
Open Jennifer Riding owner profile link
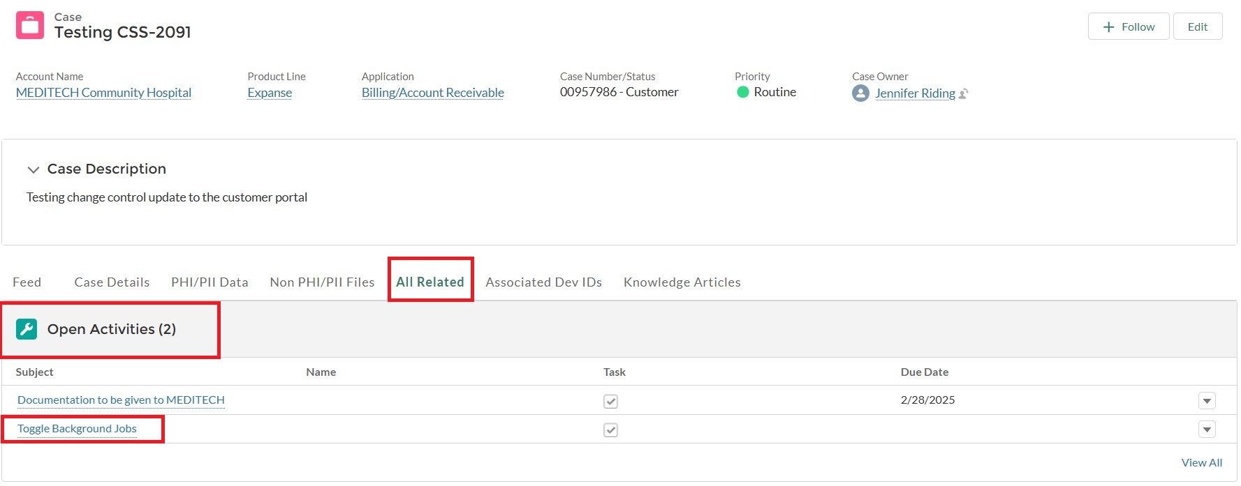(916, 93)
